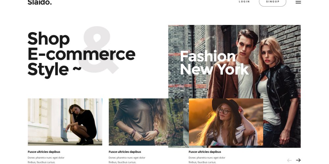Click description text under first thumbnail

click(x=46, y=160)
